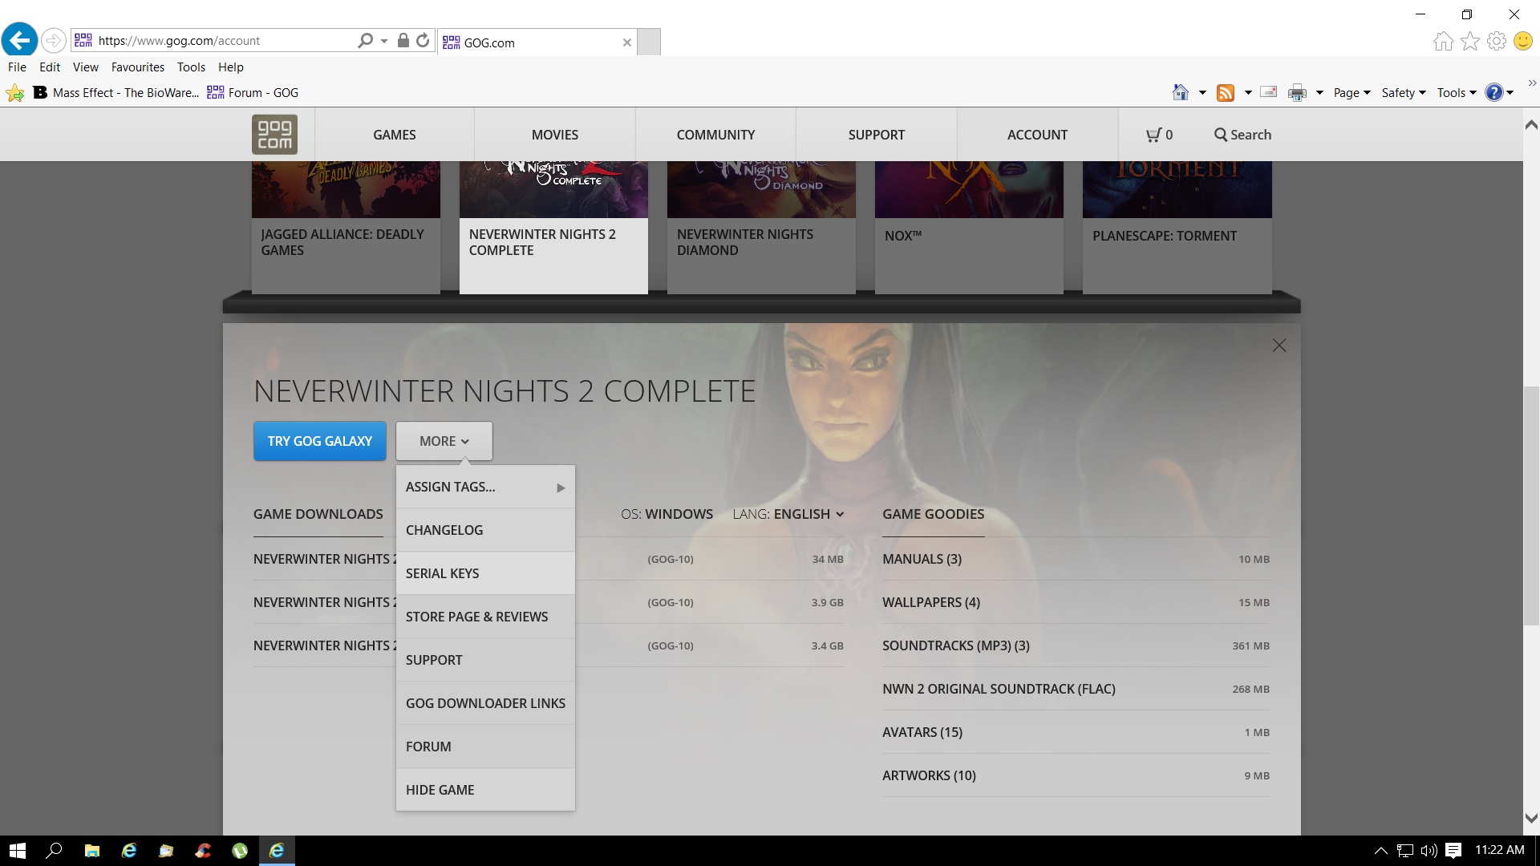
Task: Expand the Print dropdown arrow
Action: coord(1319,93)
